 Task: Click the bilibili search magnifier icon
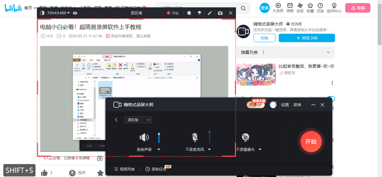[x=243, y=8]
